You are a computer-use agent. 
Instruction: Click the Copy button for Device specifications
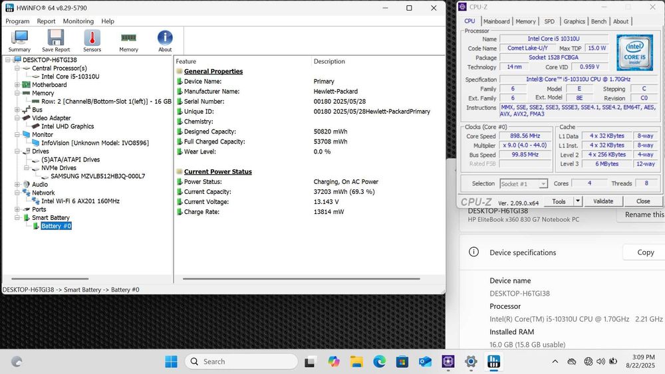[x=645, y=252]
